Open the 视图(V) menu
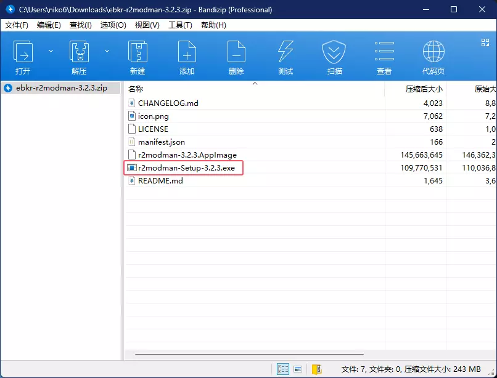The image size is (497, 378). click(147, 25)
